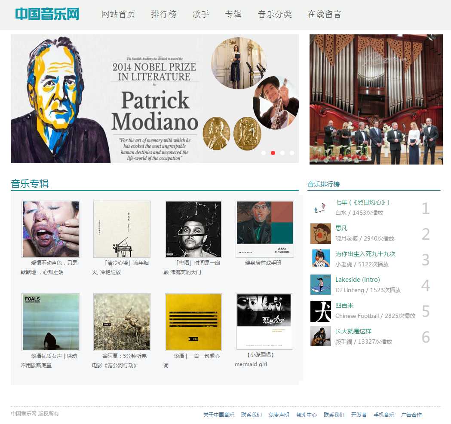Open the yellow striped album cover

193,322
